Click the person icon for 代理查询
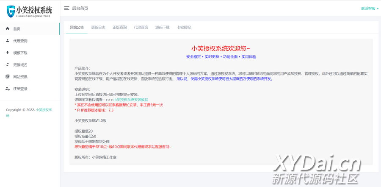 coord(8,41)
